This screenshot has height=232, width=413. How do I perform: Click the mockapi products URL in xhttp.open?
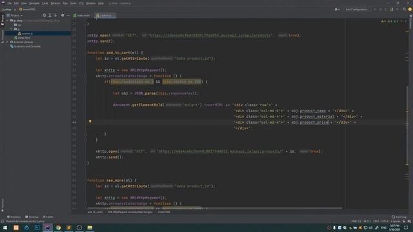coord(210,35)
